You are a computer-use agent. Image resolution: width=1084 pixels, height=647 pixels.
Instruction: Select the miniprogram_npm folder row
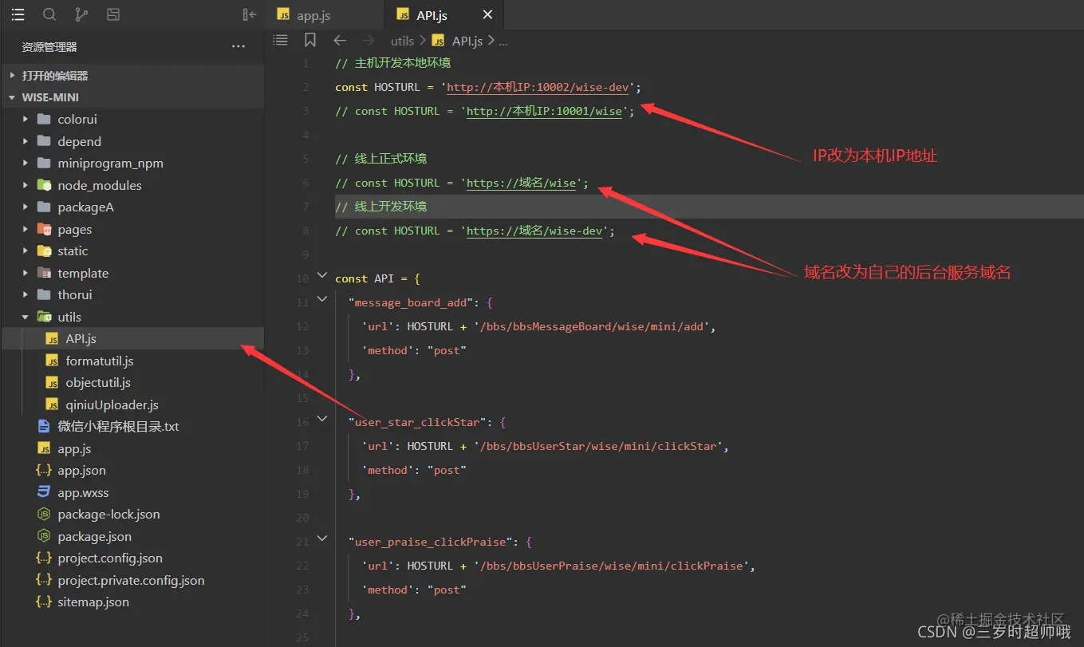(132, 164)
